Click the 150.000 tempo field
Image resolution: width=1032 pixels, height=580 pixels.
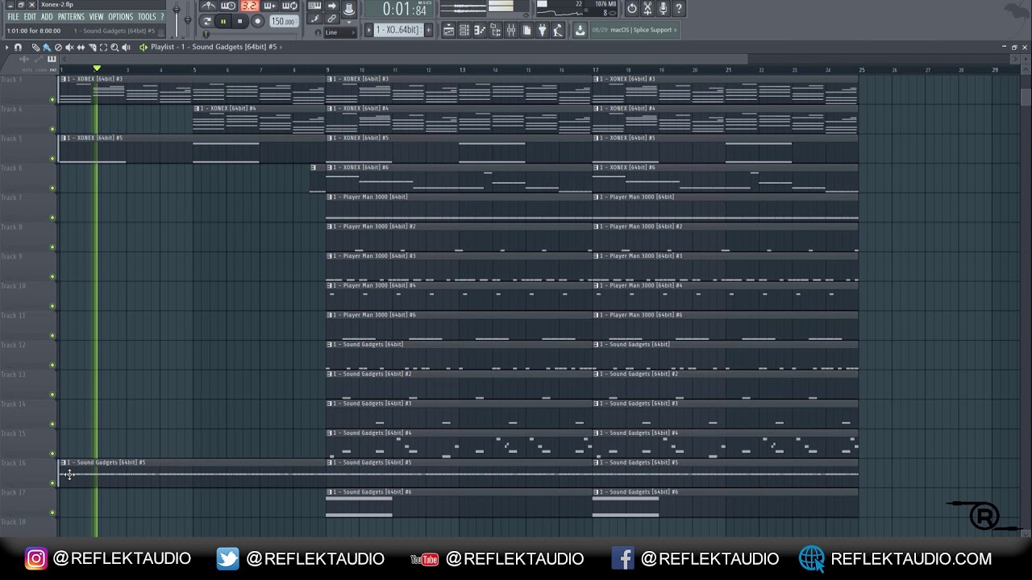click(x=284, y=22)
